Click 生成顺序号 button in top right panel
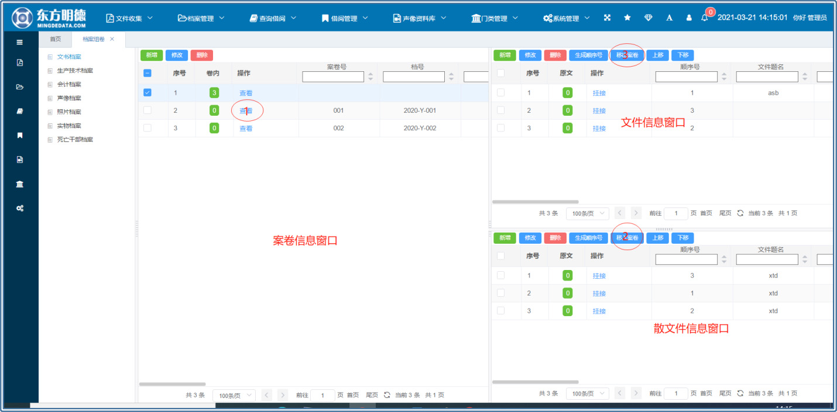 point(587,56)
